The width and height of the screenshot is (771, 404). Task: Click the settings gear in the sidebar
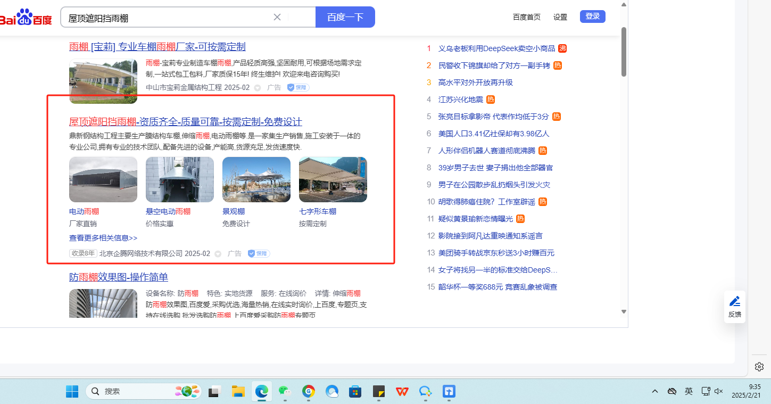pos(759,367)
